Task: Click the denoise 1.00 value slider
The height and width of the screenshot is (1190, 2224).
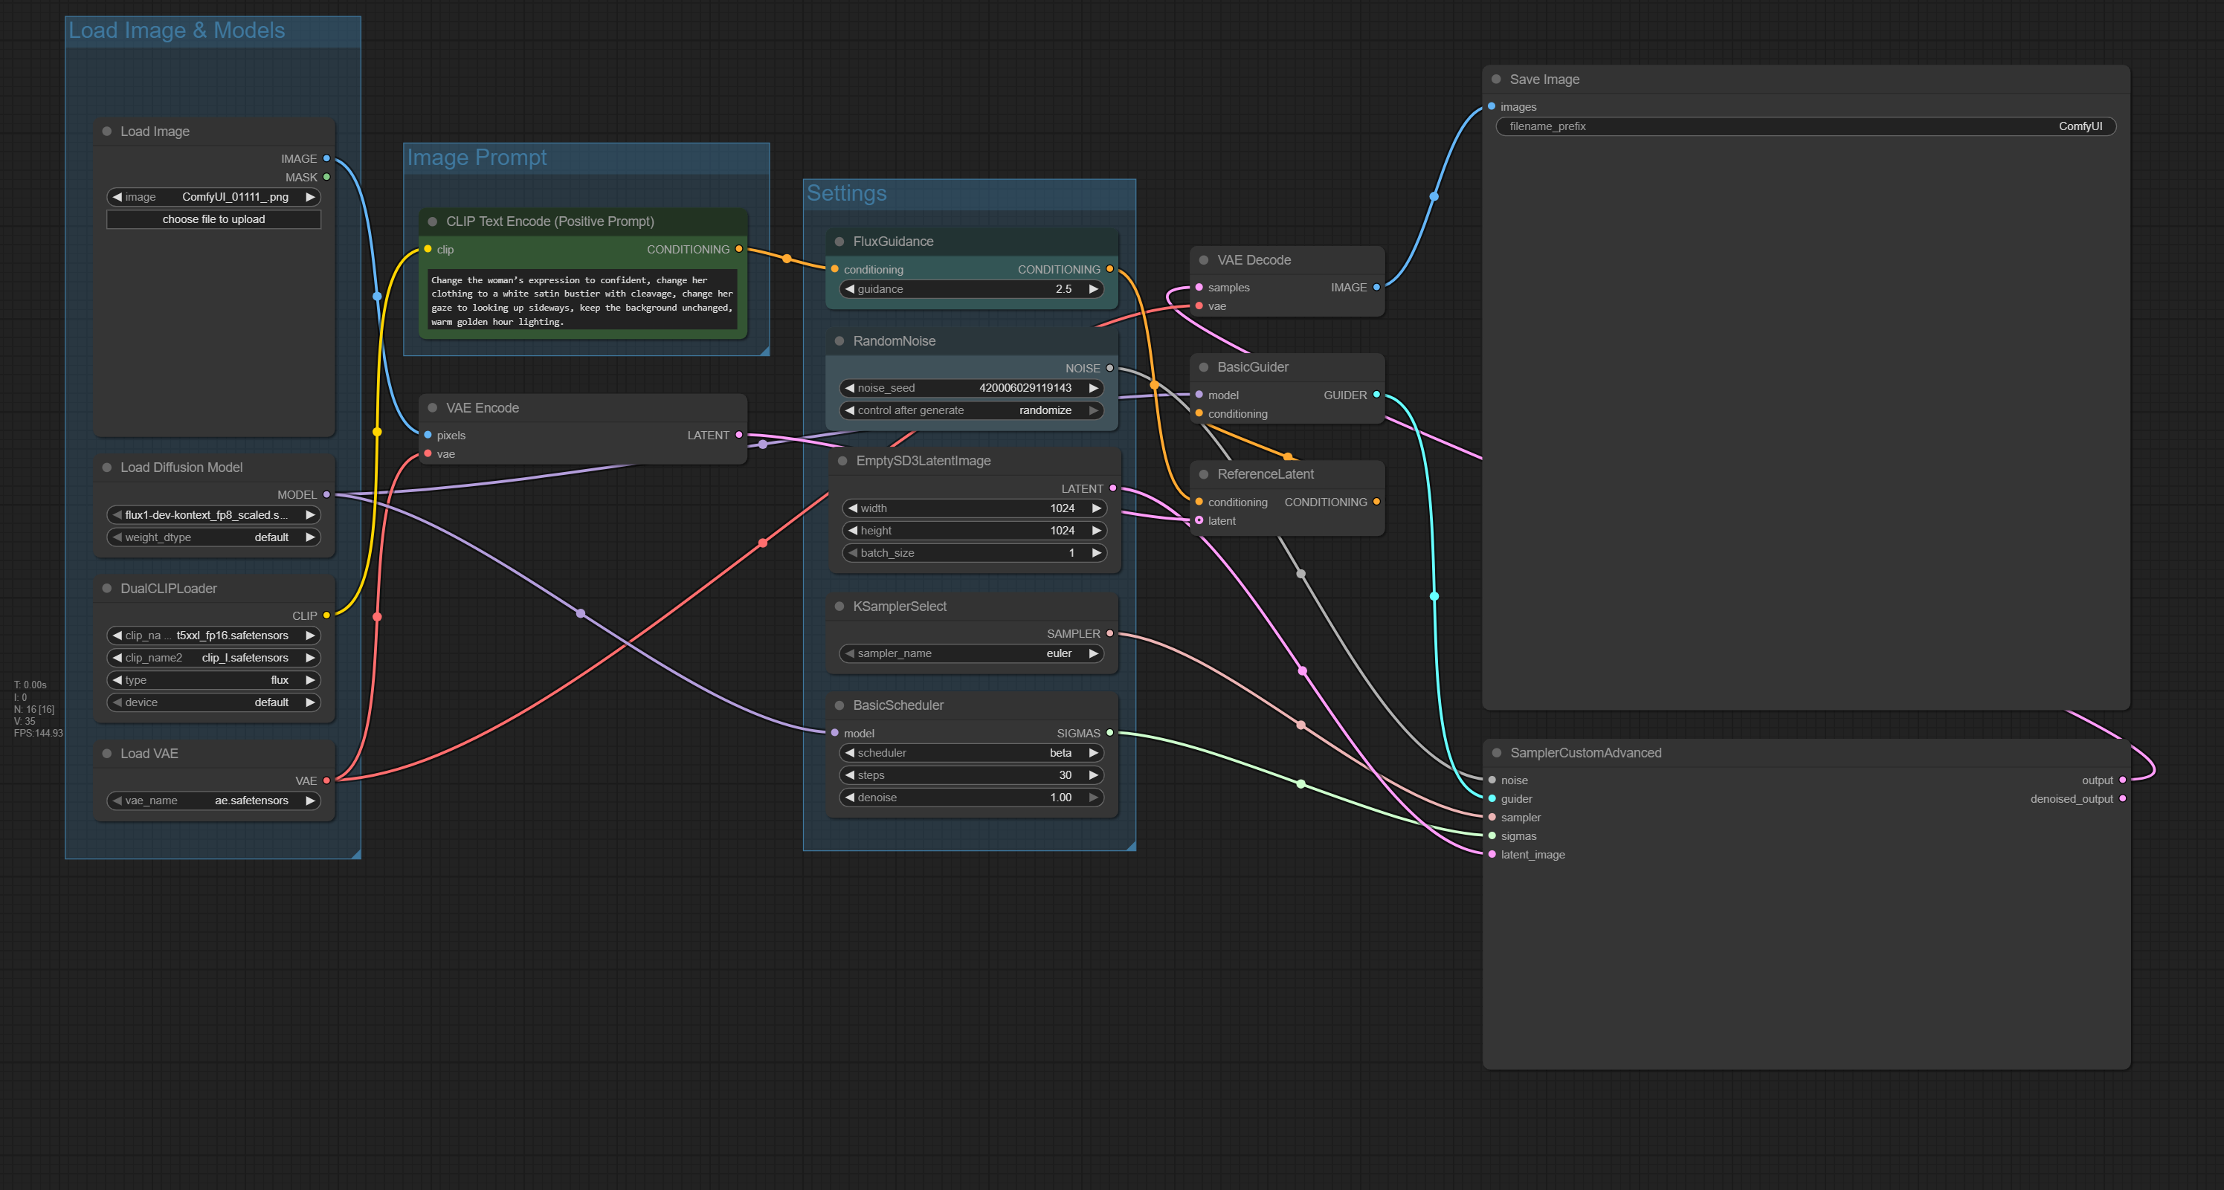Action: click(x=972, y=798)
